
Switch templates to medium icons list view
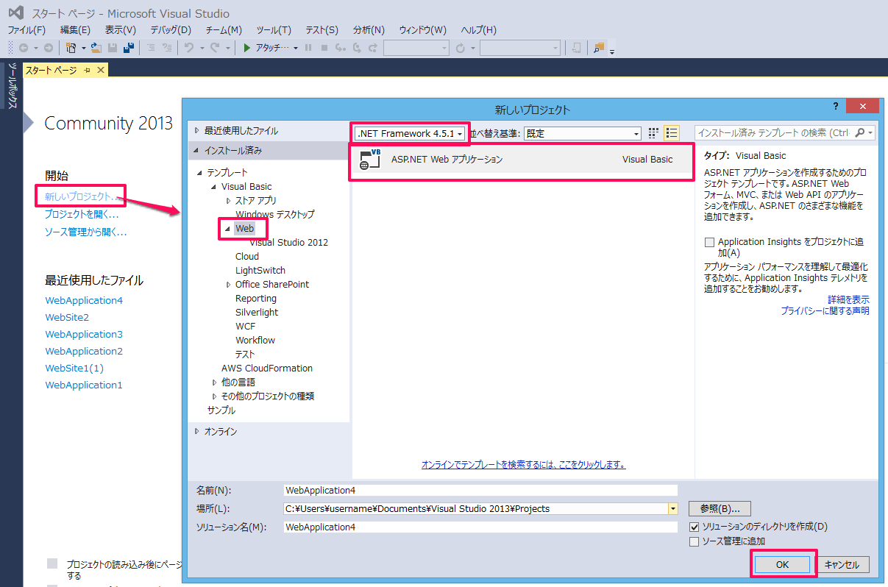coord(671,133)
